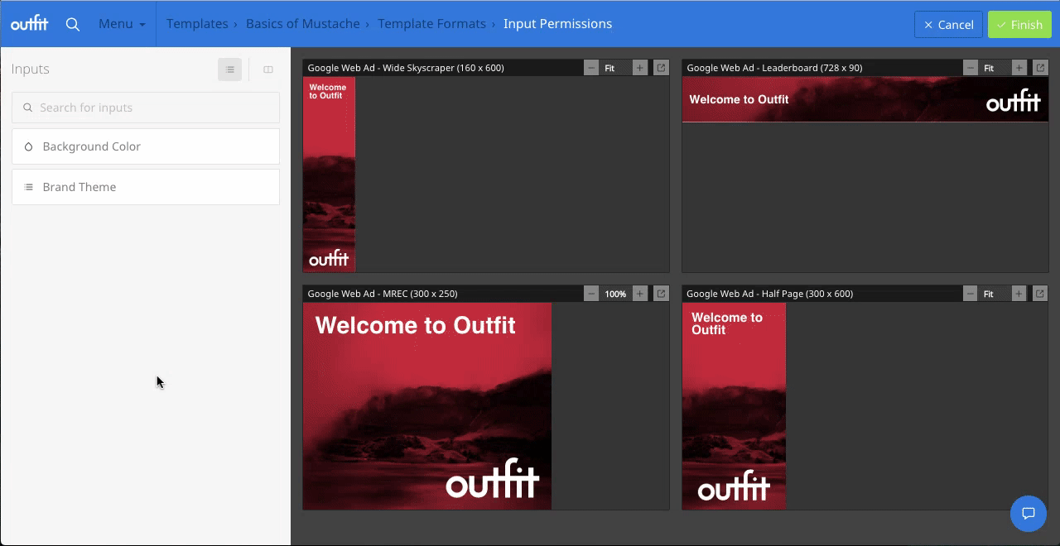
Task: Select the Brand Theme input
Action: coord(146,187)
